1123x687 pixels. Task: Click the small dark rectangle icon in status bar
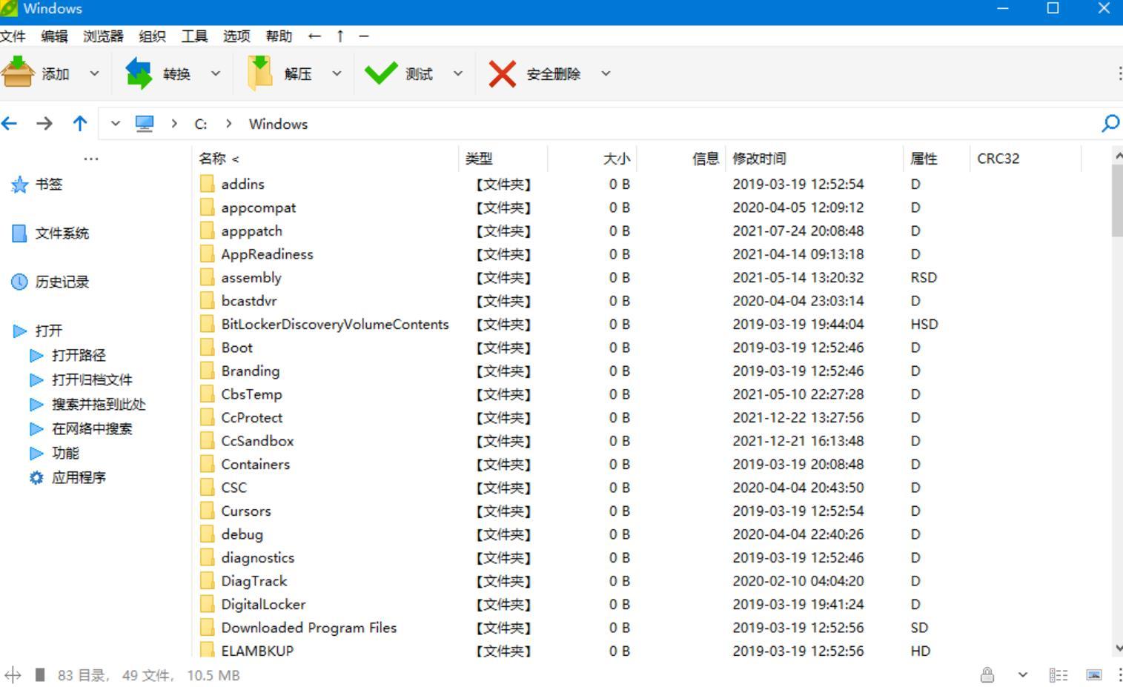40,675
